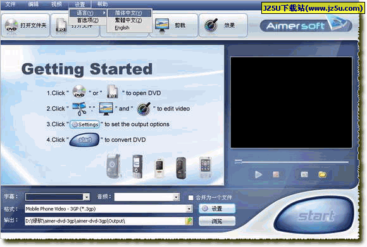The image size is (367, 247).
Task: Open the Help menu in menu bar
Action: click(103, 4)
